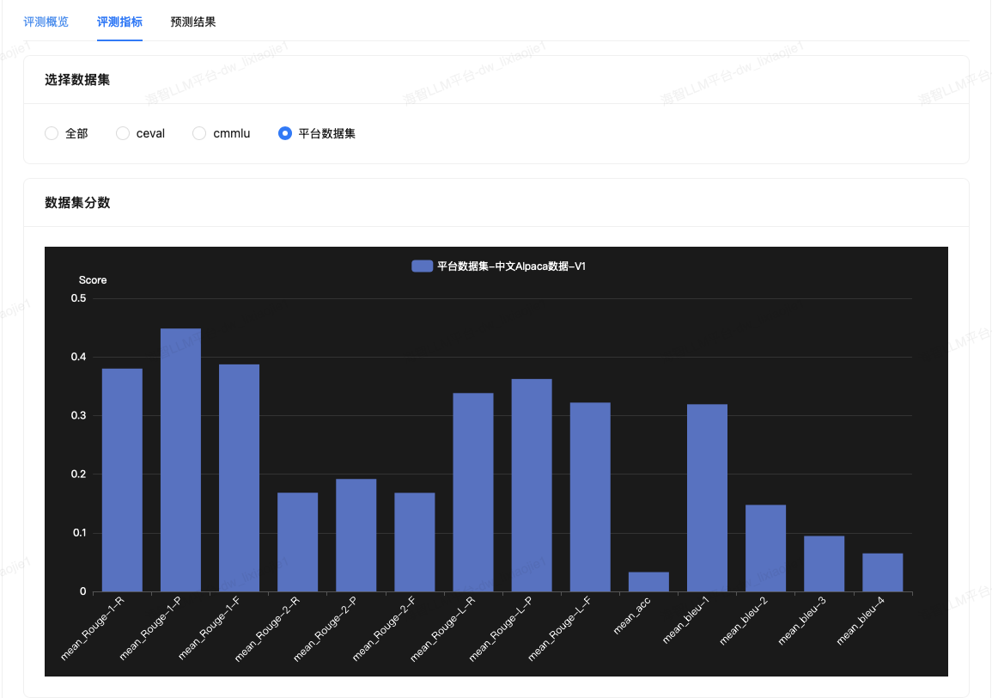
Task: Click the mean_Rouge-2-R bar
Action: 297,542
